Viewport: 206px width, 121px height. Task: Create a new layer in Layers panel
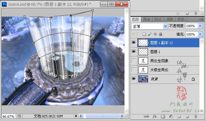(x=187, y=116)
